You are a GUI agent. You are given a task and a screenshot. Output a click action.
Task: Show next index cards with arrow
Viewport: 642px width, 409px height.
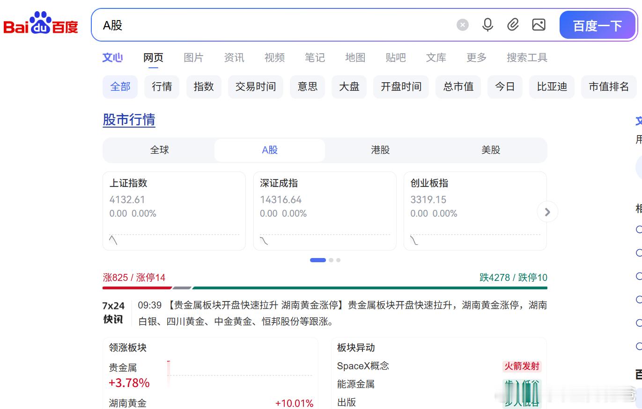pyautogui.click(x=547, y=212)
